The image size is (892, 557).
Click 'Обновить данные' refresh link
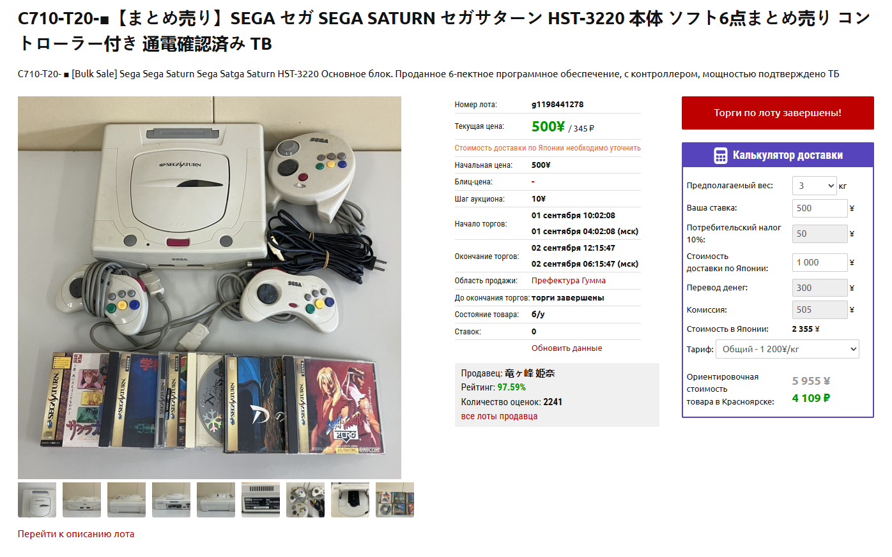tap(567, 348)
